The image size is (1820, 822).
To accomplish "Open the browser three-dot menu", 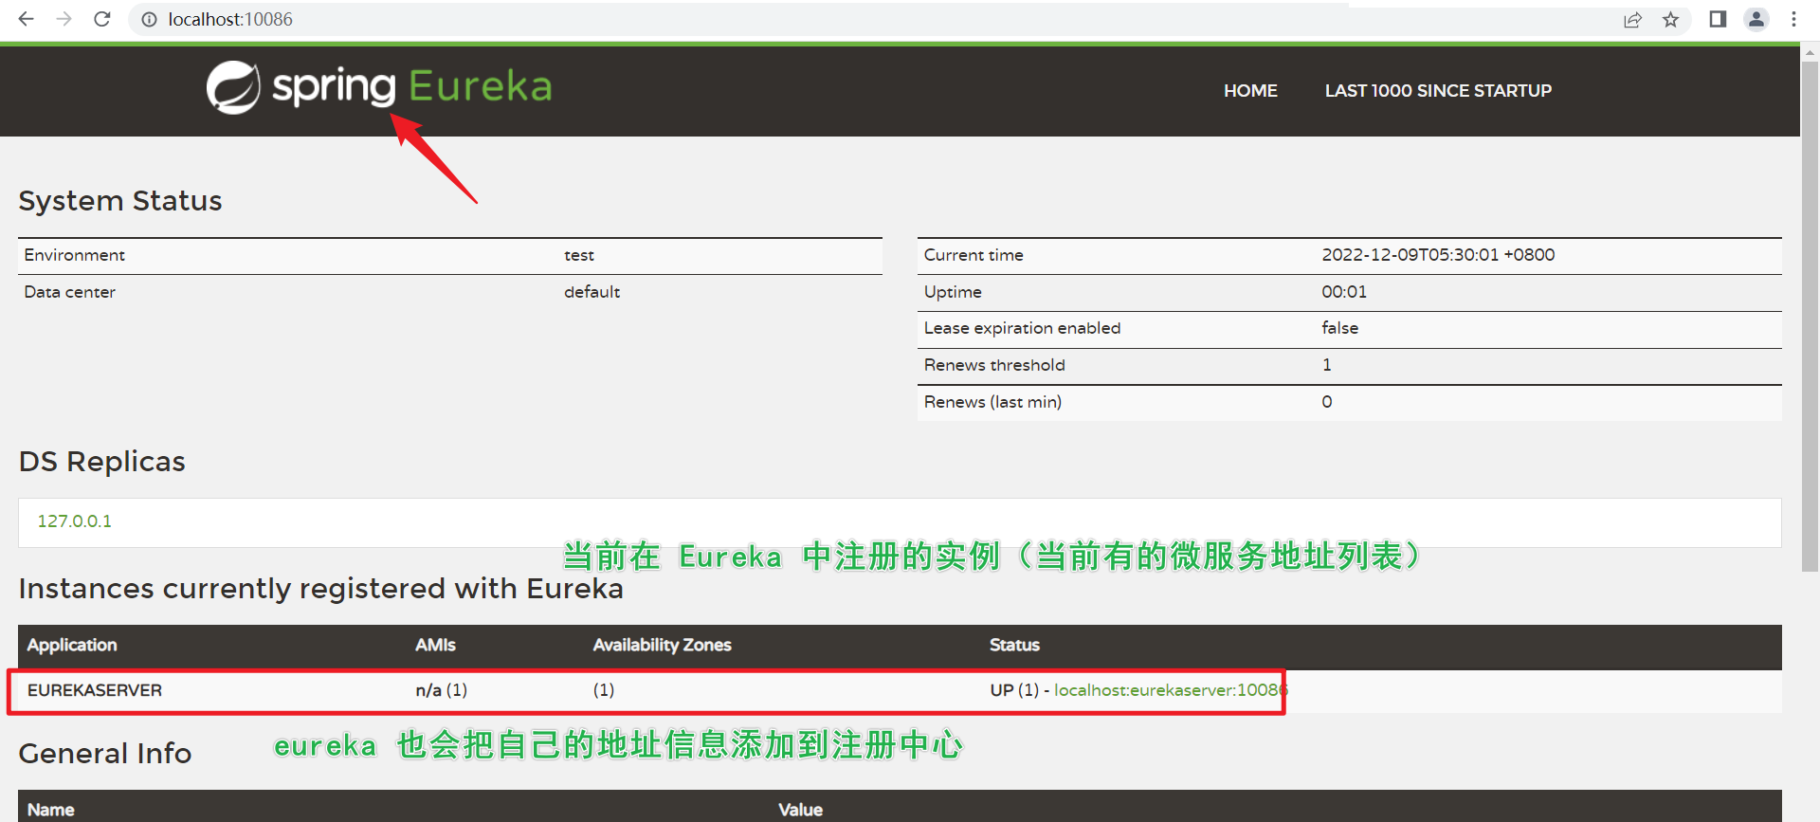I will [x=1793, y=19].
